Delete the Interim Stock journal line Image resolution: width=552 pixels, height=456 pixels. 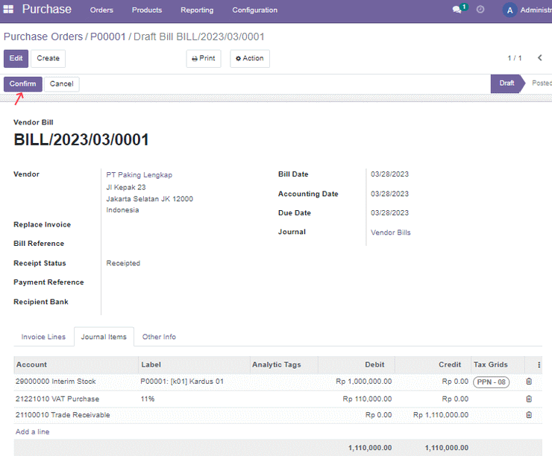point(529,381)
